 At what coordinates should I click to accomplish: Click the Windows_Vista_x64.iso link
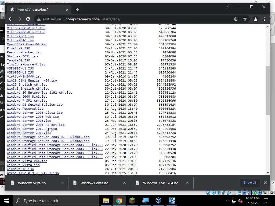click(27, 161)
